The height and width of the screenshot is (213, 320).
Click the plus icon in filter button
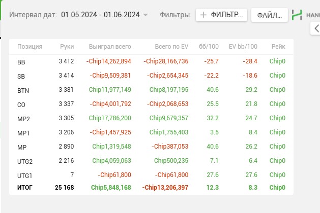coord(203,15)
